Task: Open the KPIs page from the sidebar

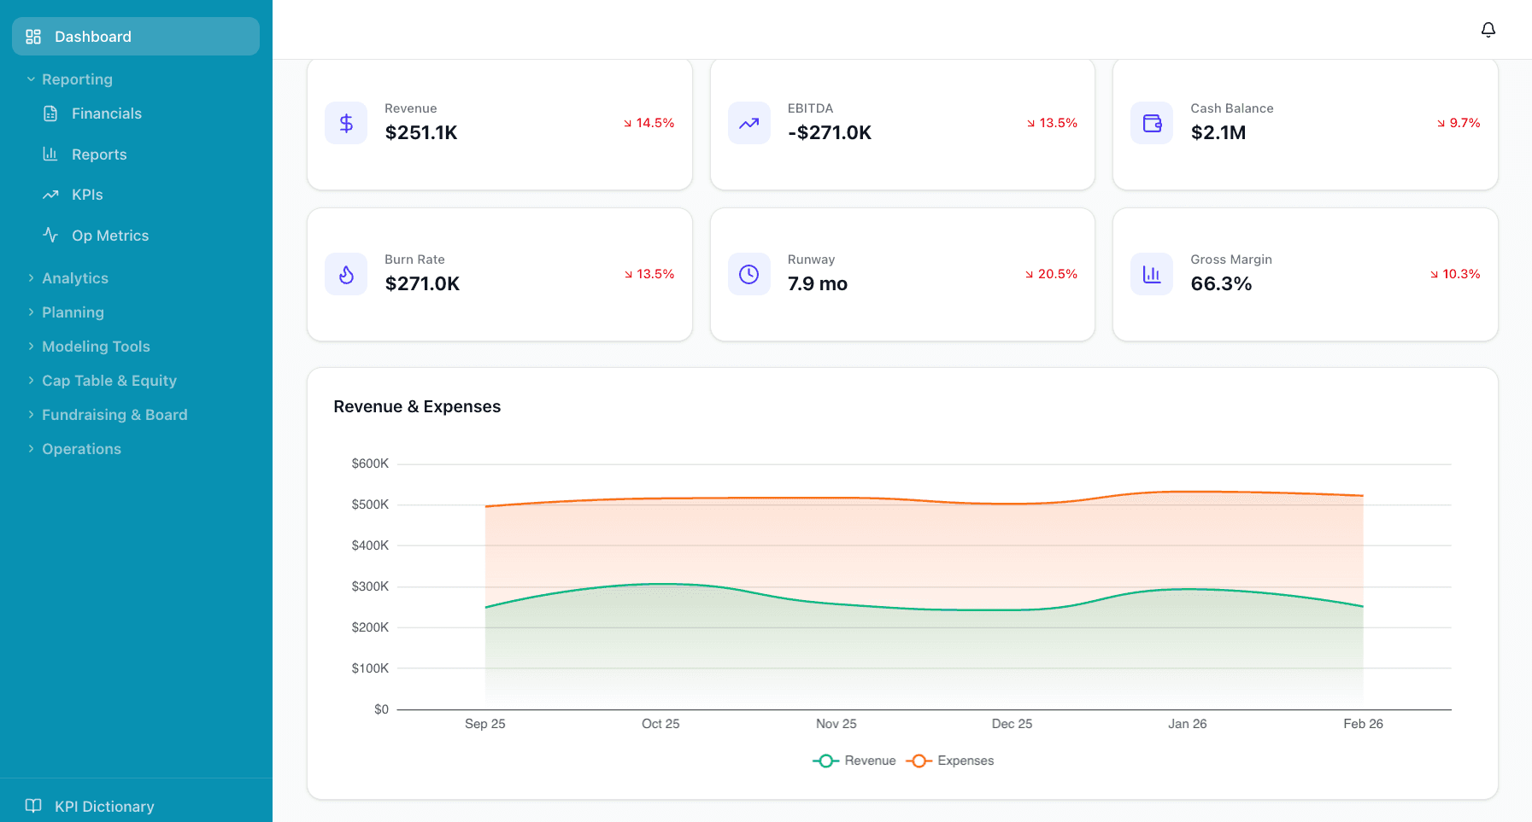Action: [89, 194]
